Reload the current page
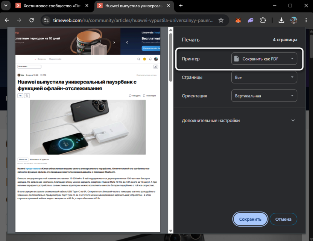 tap(32, 20)
